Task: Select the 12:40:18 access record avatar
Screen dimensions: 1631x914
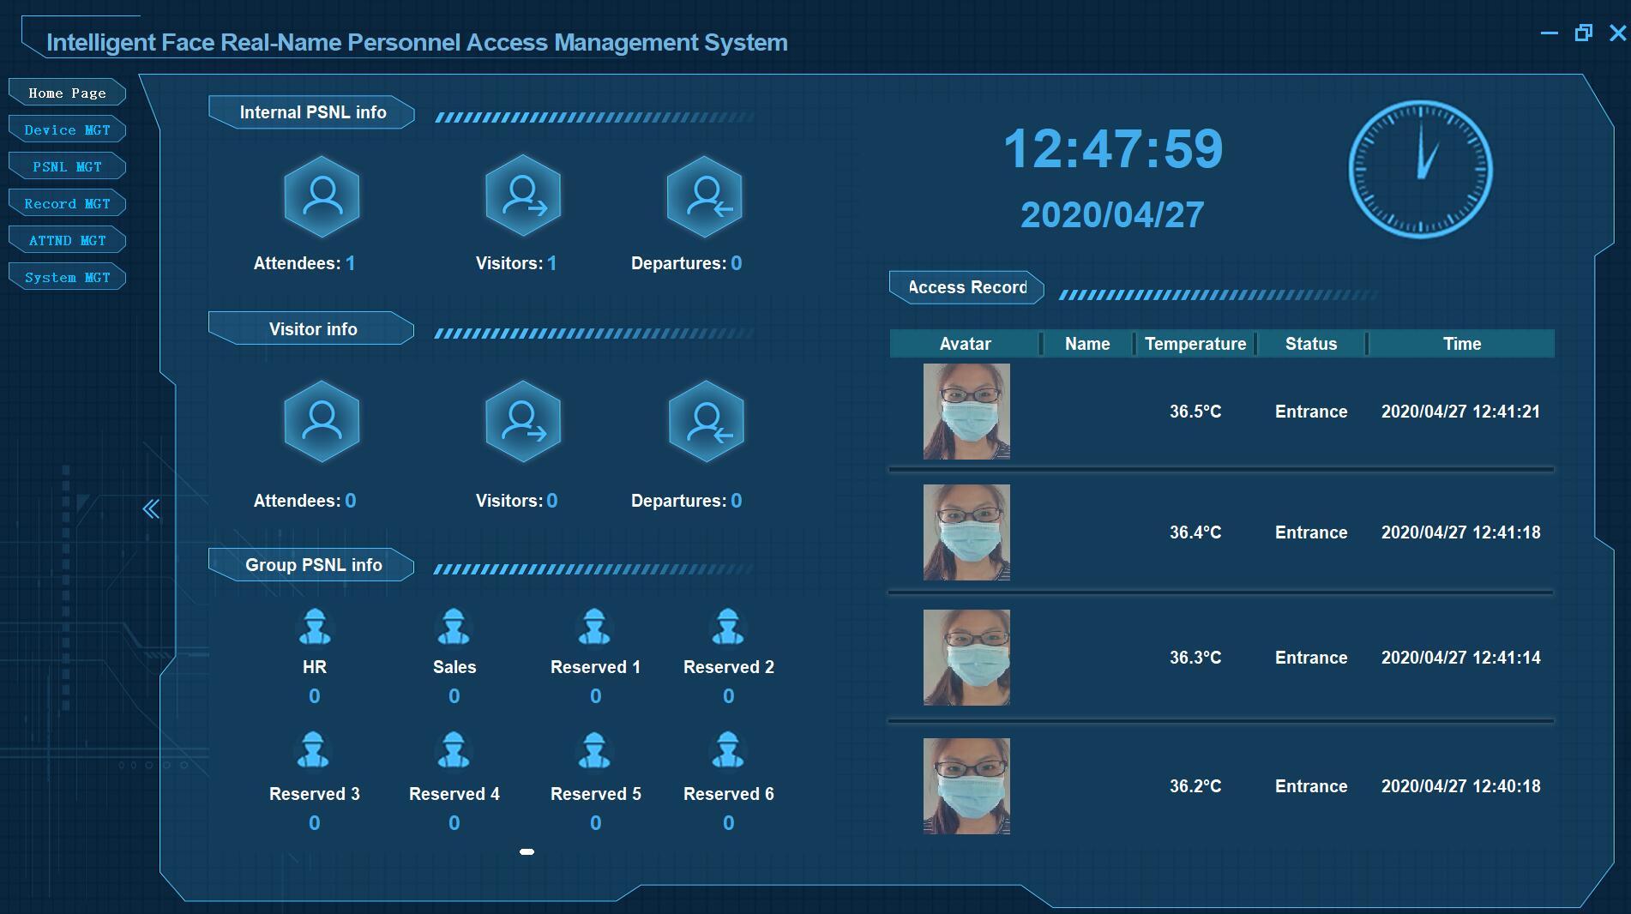Action: click(x=966, y=786)
